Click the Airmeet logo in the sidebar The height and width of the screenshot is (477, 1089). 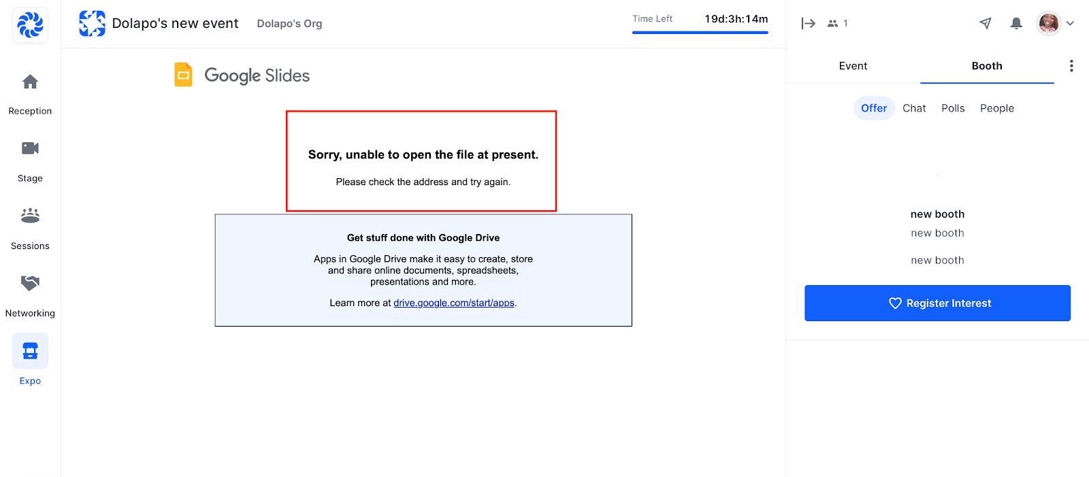point(30,25)
